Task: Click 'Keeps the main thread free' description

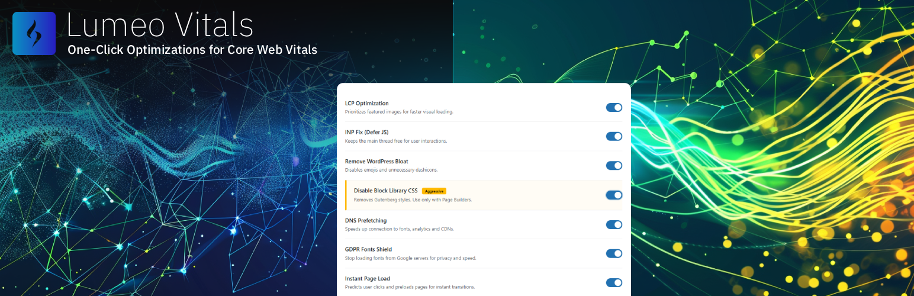Action: point(396,141)
